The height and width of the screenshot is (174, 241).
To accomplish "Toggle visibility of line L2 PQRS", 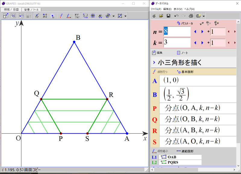I will [154, 162].
